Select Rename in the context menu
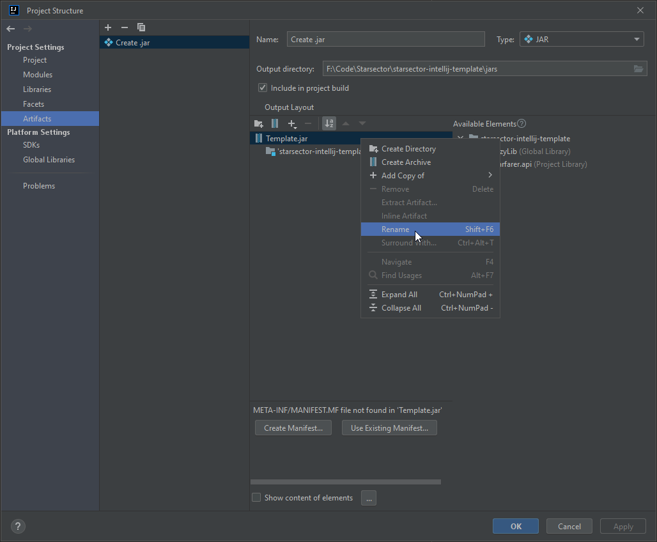657x542 pixels. point(430,229)
